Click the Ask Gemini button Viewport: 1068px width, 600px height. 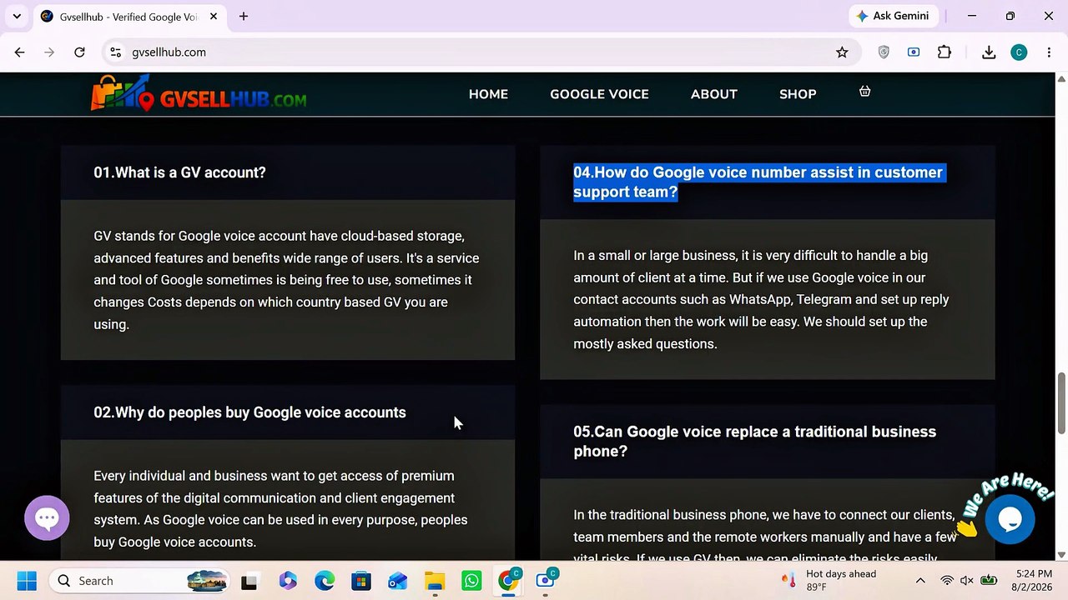pos(894,16)
